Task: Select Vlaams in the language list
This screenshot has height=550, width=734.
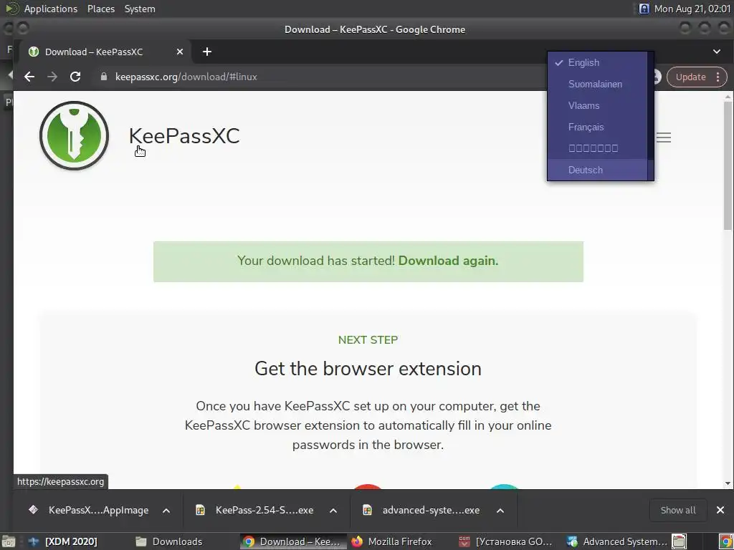Action: click(597, 106)
